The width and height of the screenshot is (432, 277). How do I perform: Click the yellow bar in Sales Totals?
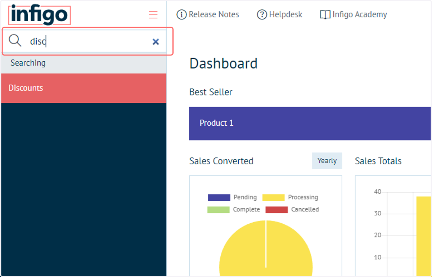tap(423, 236)
